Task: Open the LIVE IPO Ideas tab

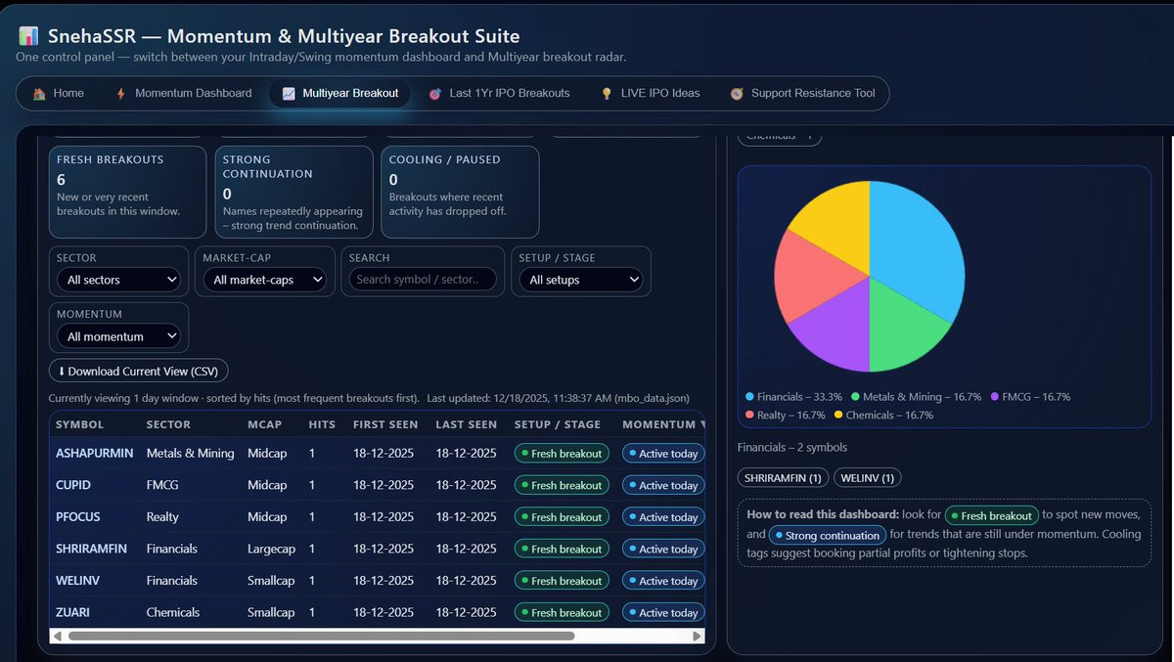Action: [x=651, y=94]
